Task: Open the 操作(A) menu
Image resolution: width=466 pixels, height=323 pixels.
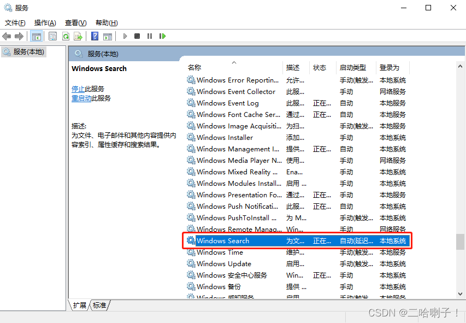Action: [x=45, y=23]
